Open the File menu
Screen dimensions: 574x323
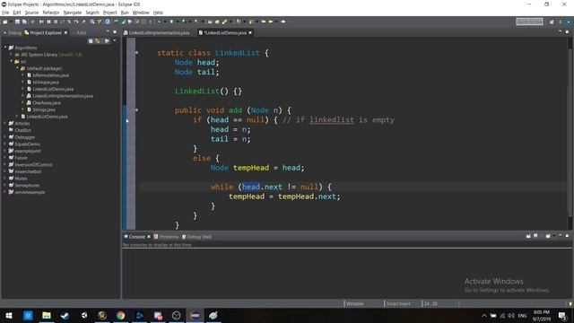coord(5,13)
